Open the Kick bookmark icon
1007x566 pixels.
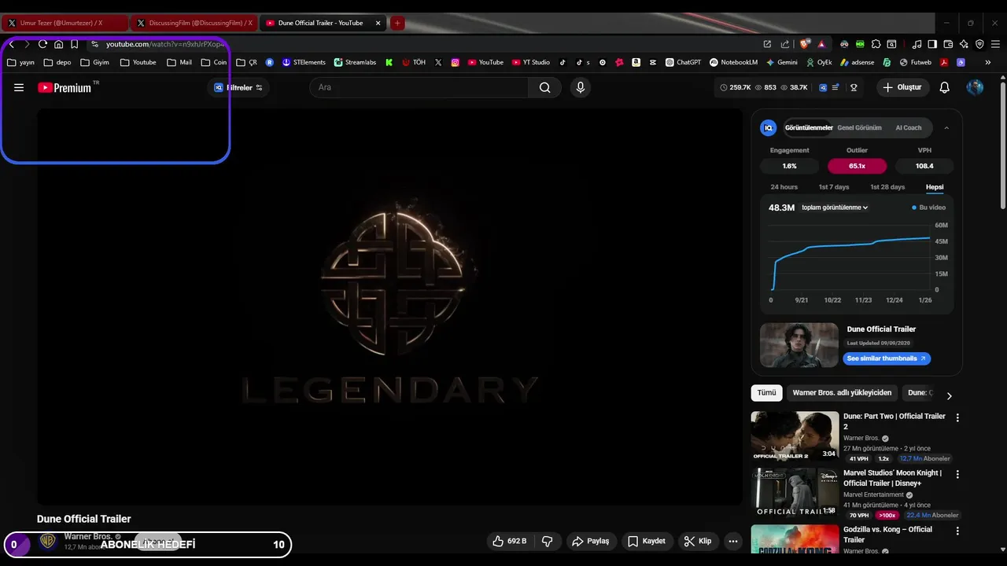389,62
